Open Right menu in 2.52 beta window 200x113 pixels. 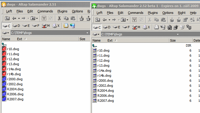tap(182, 13)
